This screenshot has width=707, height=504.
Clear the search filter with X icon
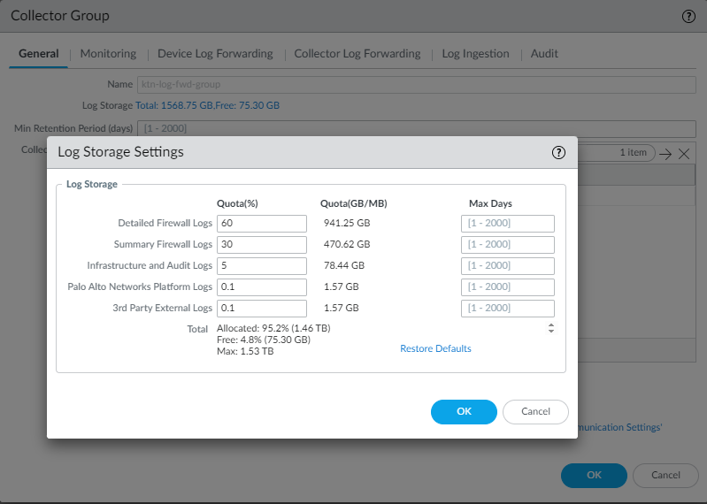[684, 153]
